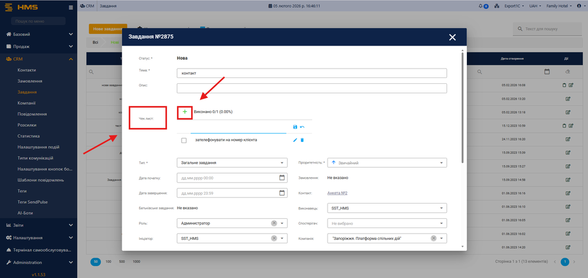Expand the Виконавець dropdown
This screenshot has width=588, height=278.
tap(441, 208)
